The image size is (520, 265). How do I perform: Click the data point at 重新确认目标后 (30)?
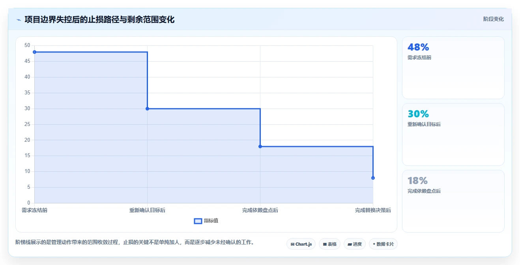147,109
